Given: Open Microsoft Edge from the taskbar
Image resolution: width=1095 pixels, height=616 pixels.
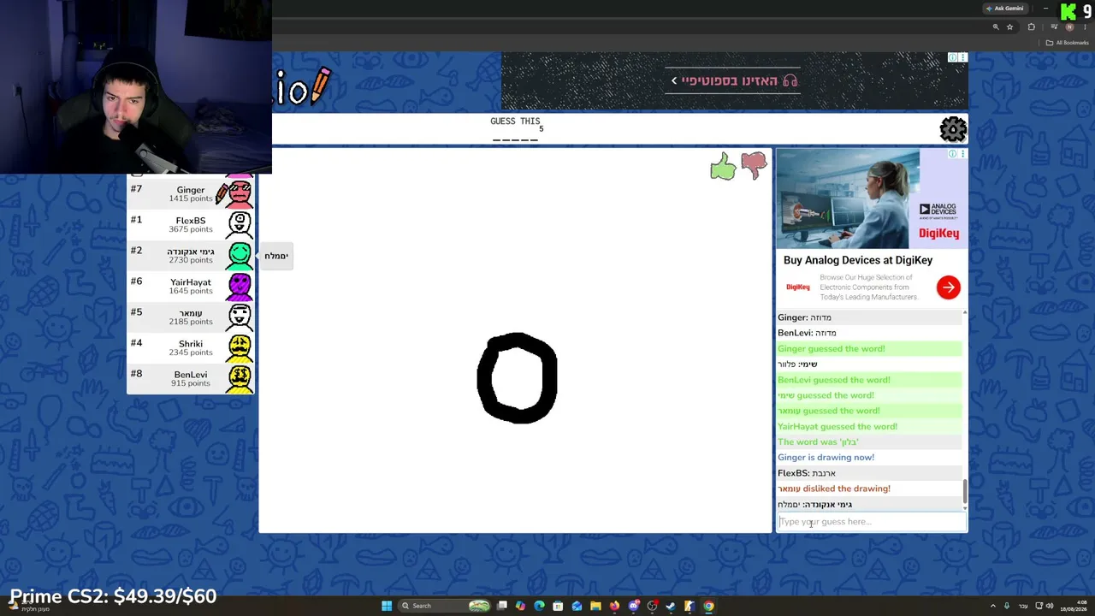Looking at the screenshot, I should click(539, 606).
